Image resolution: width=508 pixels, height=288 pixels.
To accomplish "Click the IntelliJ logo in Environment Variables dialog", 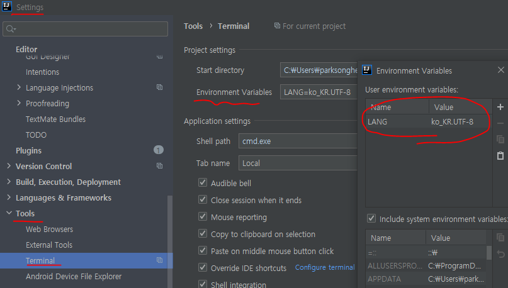I will tap(367, 70).
